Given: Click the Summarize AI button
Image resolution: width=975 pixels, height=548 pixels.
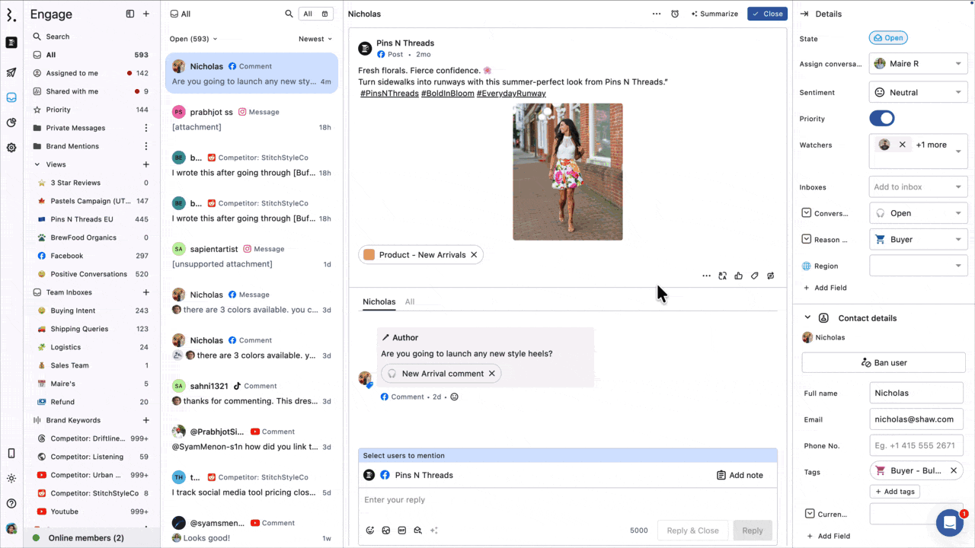Looking at the screenshot, I should [714, 14].
